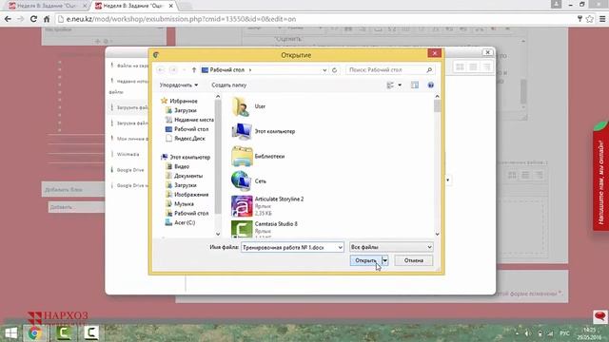Go back in Chrome browser

point(8,19)
